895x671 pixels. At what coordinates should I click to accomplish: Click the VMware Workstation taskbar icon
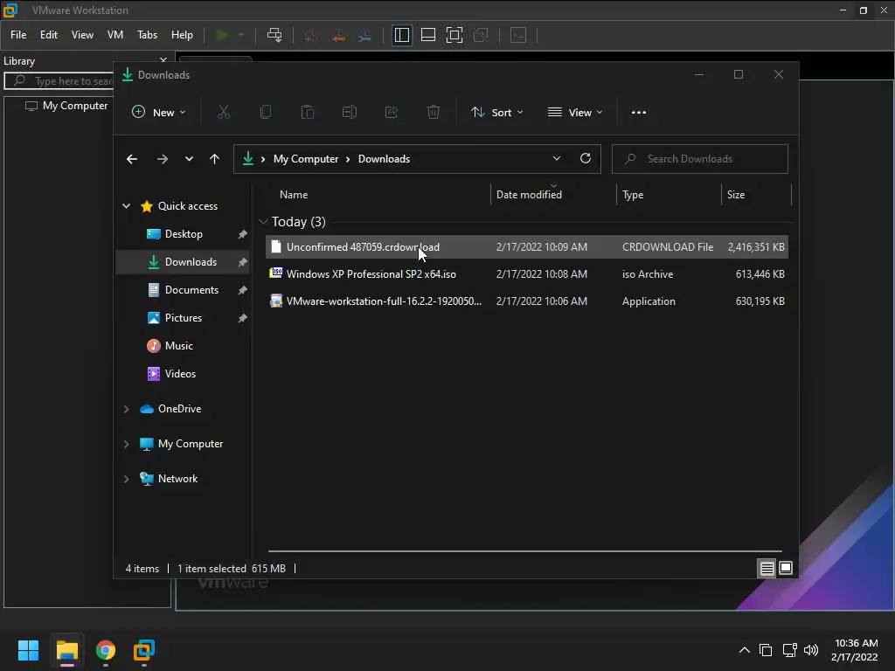coord(144,650)
